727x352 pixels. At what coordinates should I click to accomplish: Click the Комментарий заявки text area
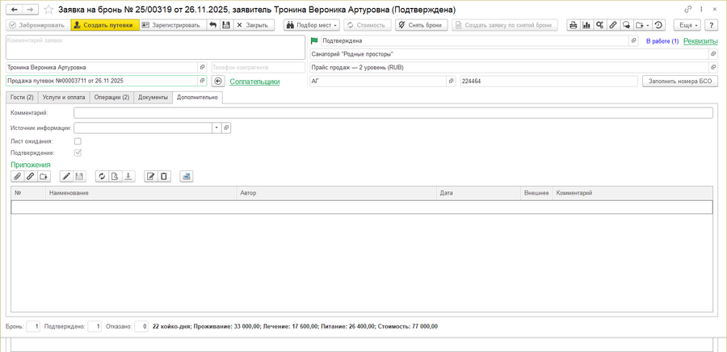point(155,48)
